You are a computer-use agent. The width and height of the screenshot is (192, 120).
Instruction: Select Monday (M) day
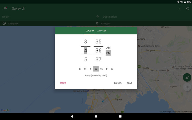tap(85, 69)
